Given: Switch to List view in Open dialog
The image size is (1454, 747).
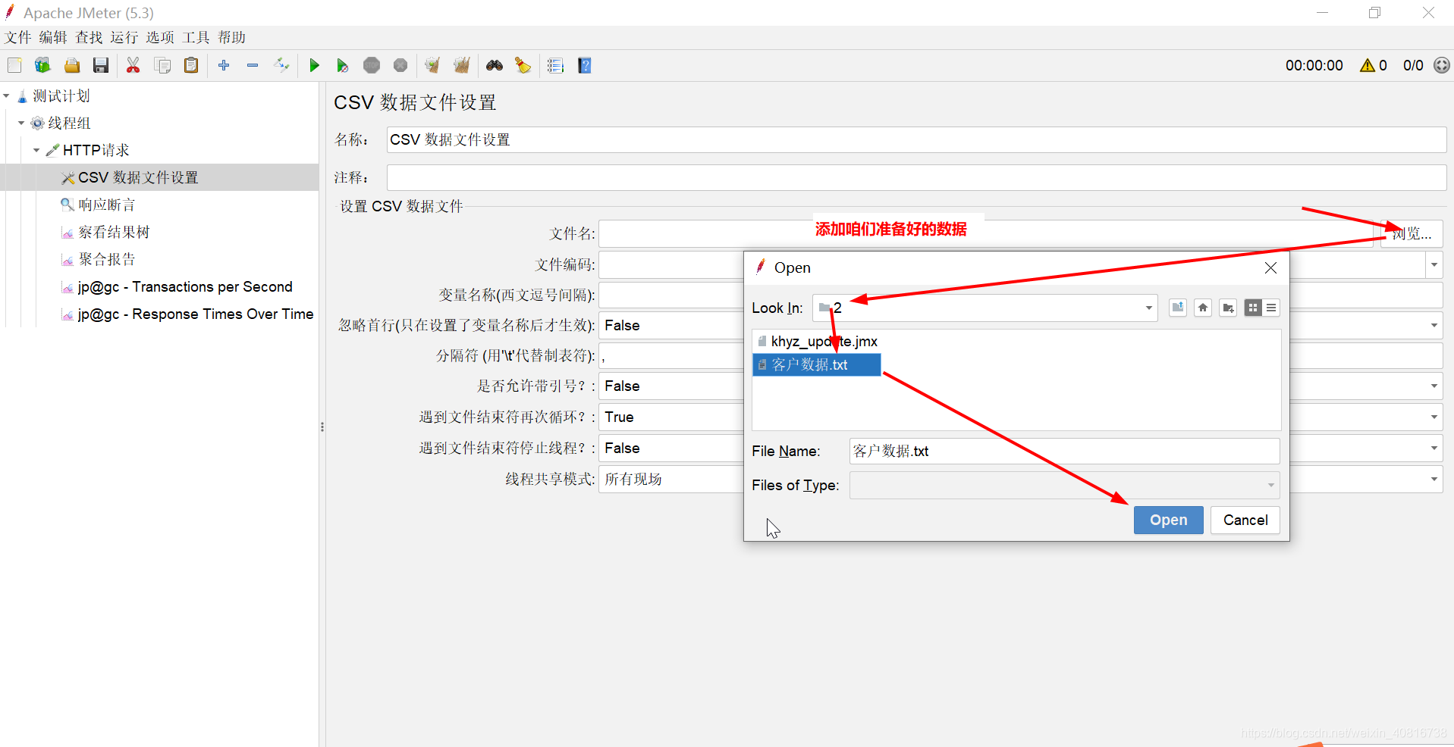Looking at the screenshot, I should coord(1253,308).
